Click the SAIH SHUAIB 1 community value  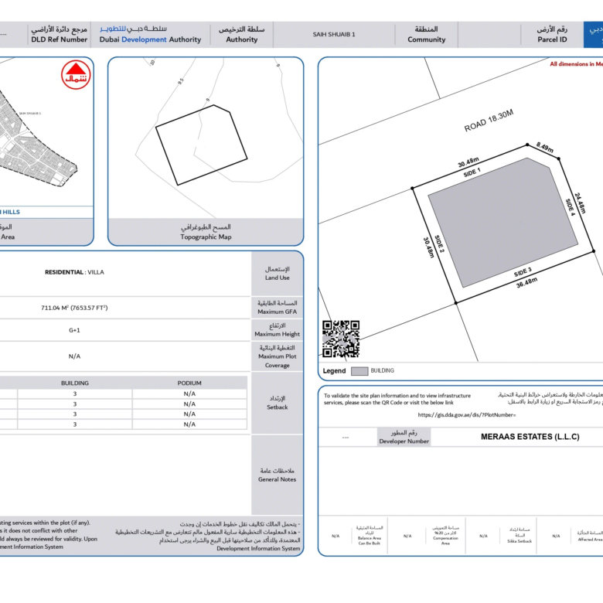click(x=334, y=35)
